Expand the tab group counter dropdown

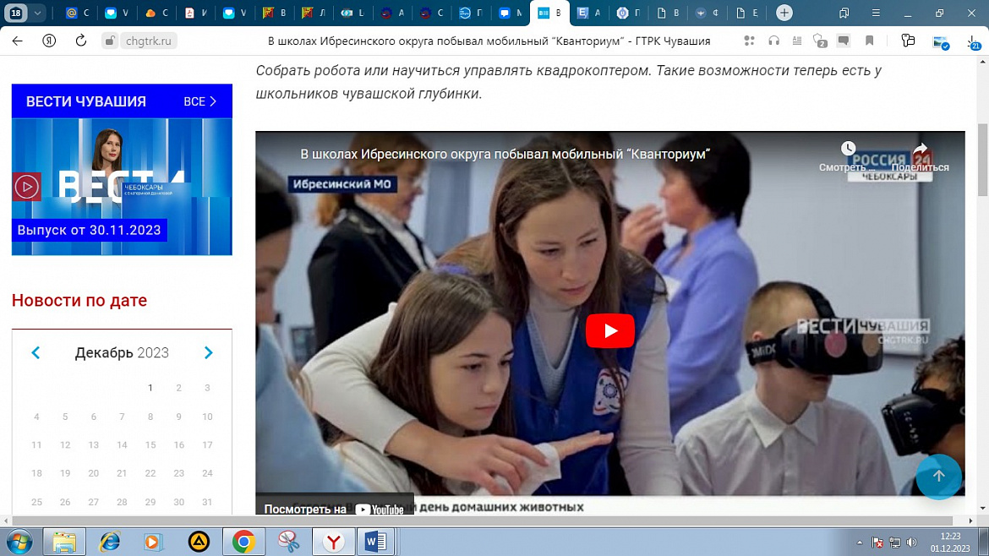pyautogui.click(x=37, y=13)
